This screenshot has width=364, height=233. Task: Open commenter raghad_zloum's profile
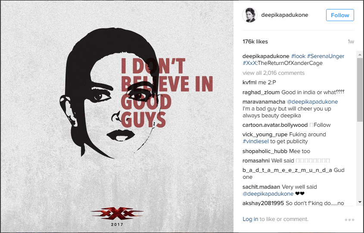261,92
